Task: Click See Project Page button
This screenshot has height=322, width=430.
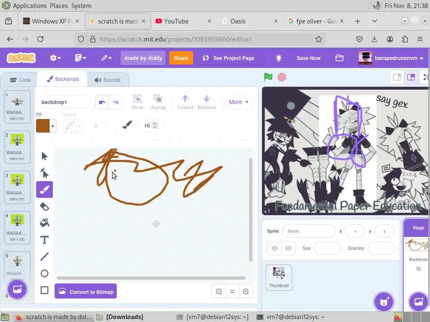Action: [x=228, y=58]
